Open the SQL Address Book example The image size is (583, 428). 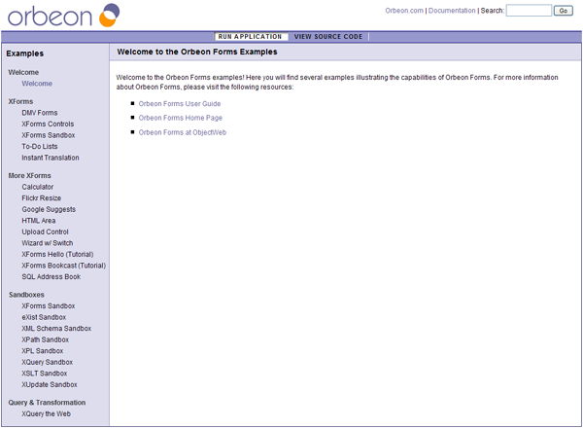tap(51, 277)
